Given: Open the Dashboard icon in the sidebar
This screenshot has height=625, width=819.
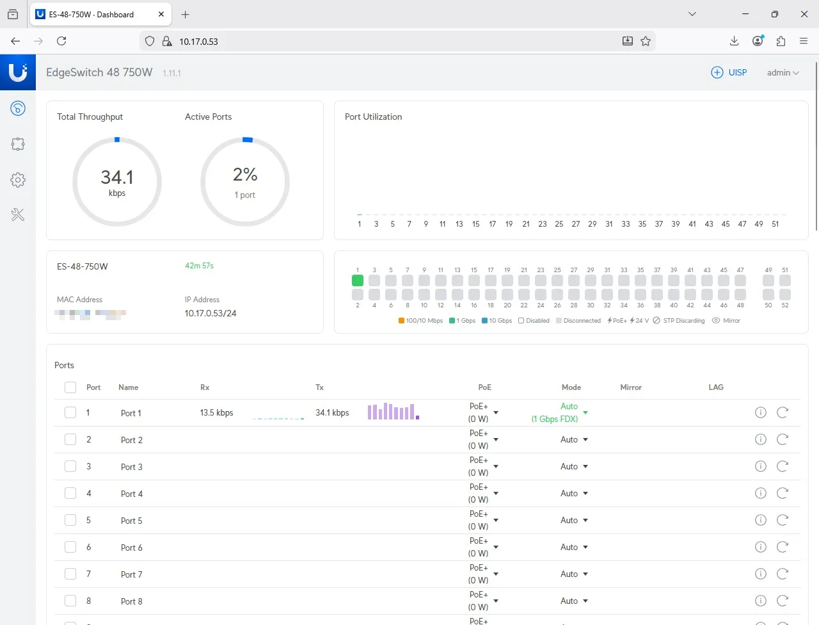Looking at the screenshot, I should 18,108.
